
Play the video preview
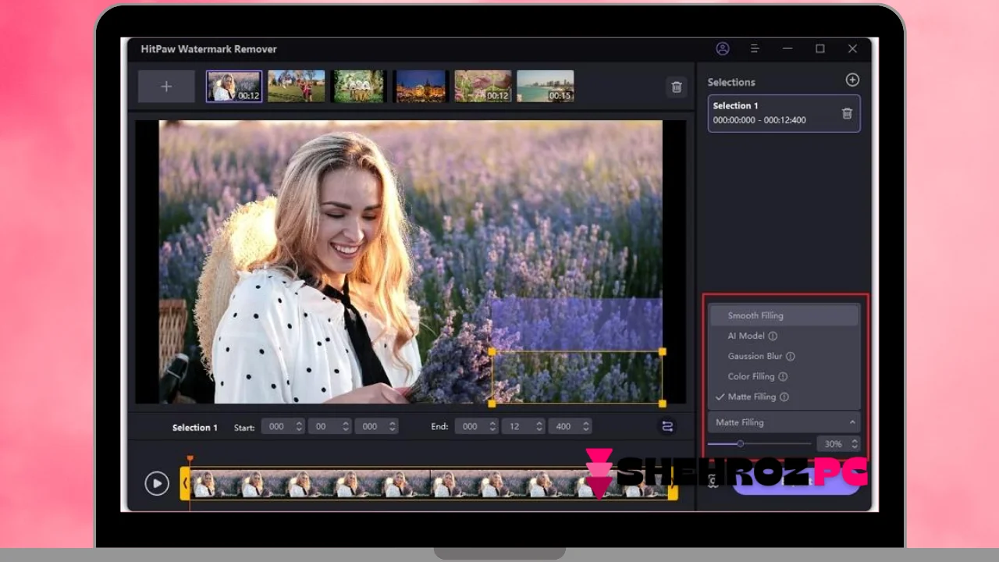pyautogui.click(x=157, y=483)
